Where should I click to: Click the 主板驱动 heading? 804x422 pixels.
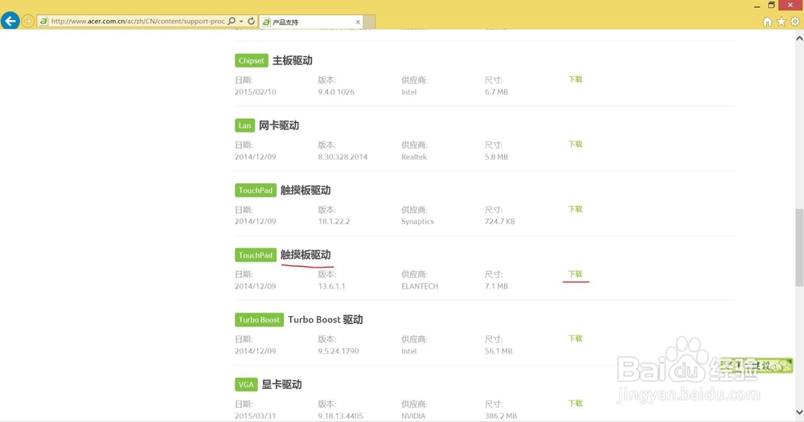point(293,60)
